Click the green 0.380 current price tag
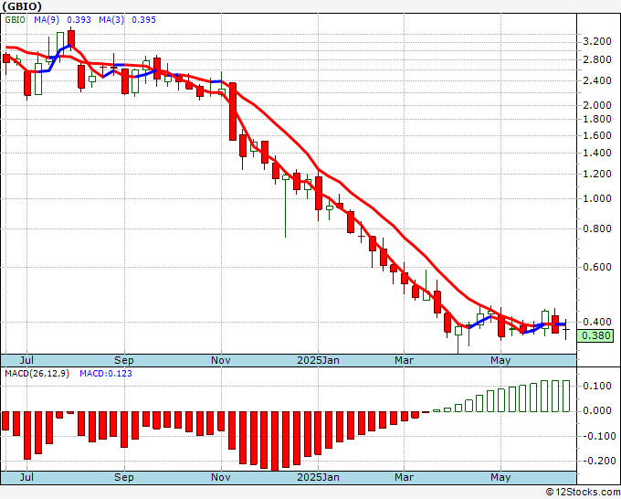Image resolution: width=621 pixels, height=499 pixels. tap(595, 335)
